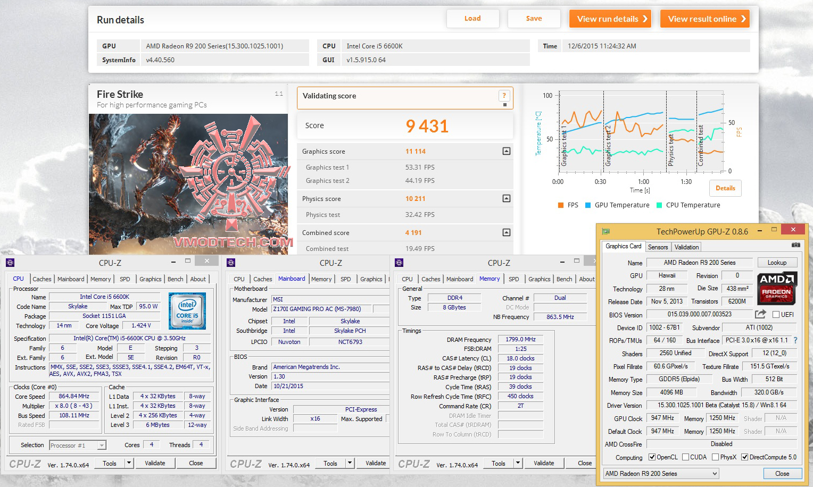813x487 pixels.
Task: Select the Graphics Card tab in GPU-Z
Action: (x=623, y=246)
